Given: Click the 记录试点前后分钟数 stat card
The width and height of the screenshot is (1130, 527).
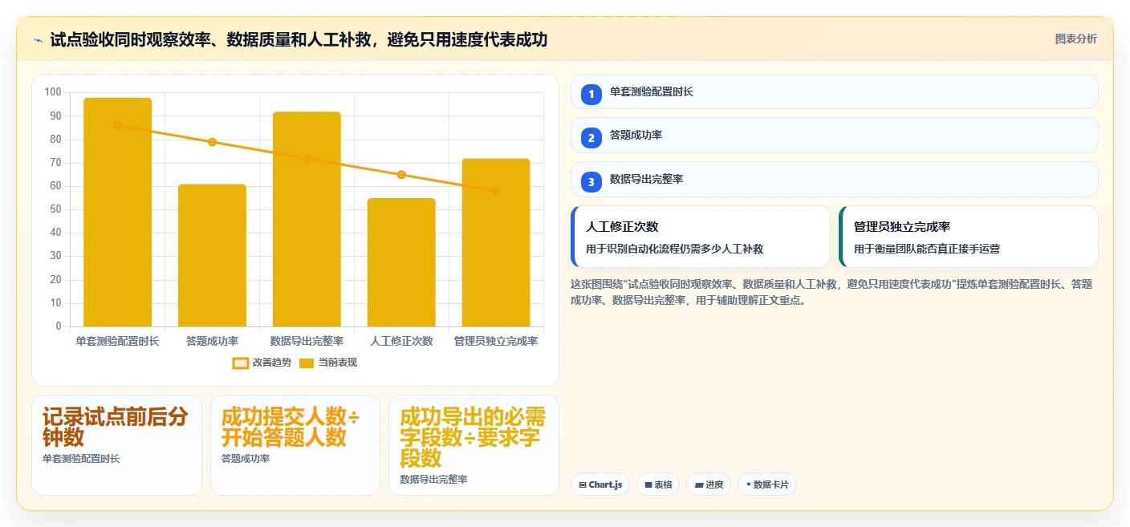Looking at the screenshot, I should pyautogui.click(x=116, y=445).
